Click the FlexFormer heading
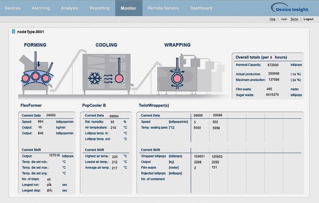Viewport: 319px width, 203px height. (x=31, y=105)
